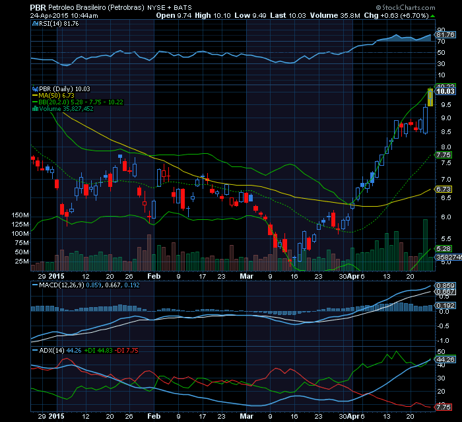Click the Chg +0.63 (+6.70%) value
This screenshot has width=462, height=422.
[x=396, y=16]
